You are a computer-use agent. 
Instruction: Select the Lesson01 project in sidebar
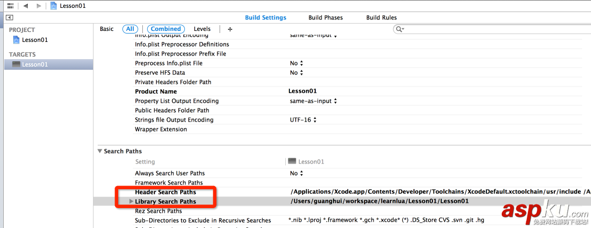point(35,40)
